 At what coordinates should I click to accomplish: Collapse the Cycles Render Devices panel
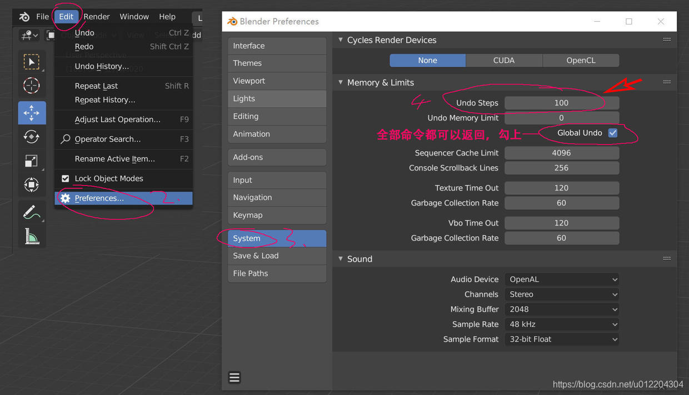point(341,39)
